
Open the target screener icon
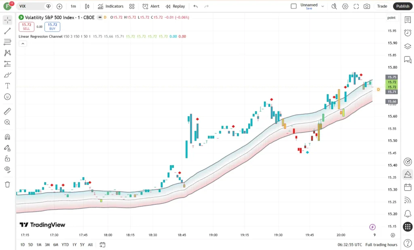408,162
